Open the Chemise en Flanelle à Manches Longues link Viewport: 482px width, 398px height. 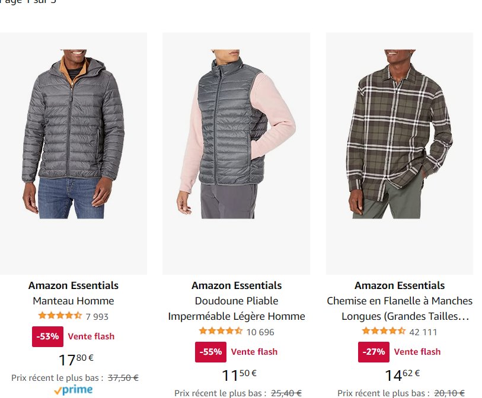[400, 309]
